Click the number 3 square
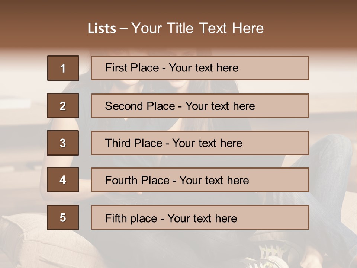This screenshot has height=268, width=357. coord(63,143)
